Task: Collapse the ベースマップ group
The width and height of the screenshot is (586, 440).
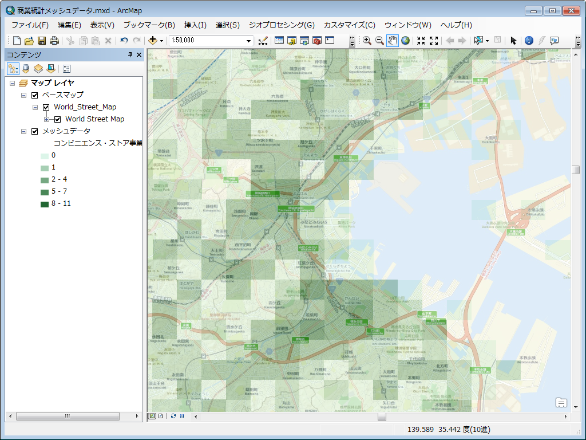Action: click(23, 96)
